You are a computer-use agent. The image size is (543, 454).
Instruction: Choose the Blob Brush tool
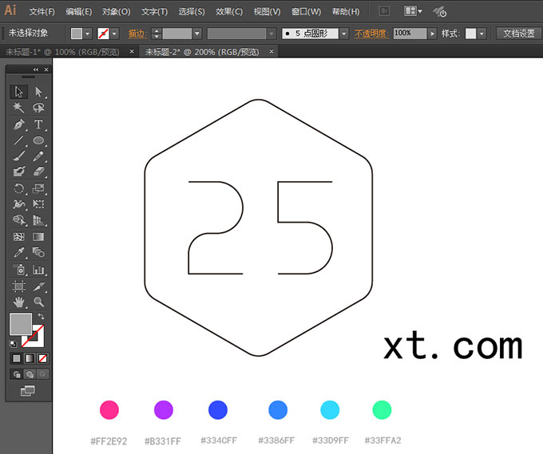pyautogui.click(x=18, y=172)
